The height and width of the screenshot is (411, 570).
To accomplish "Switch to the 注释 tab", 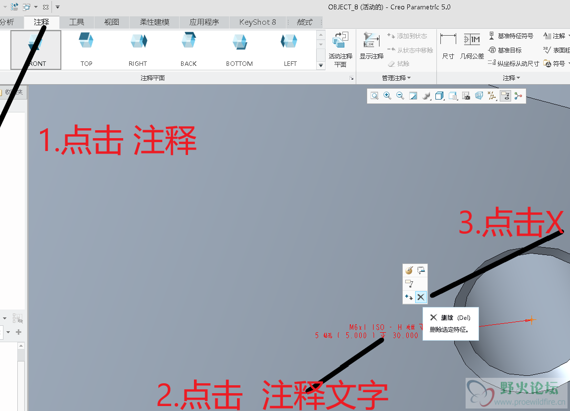I will click(x=42, y=22).
